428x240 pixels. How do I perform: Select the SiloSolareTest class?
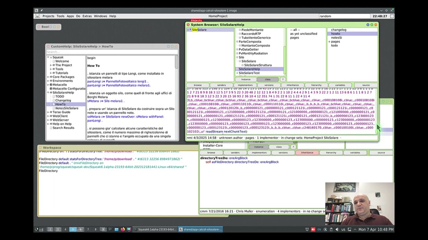click(249, 73)
